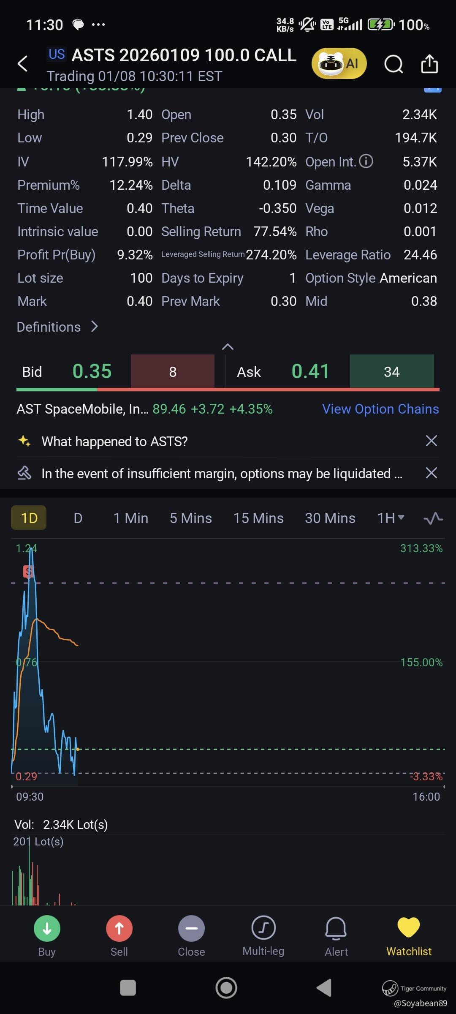This screenshot has height=1014, width=456.
Task: Open chart indicator settings icon
Action: (433, 518)
